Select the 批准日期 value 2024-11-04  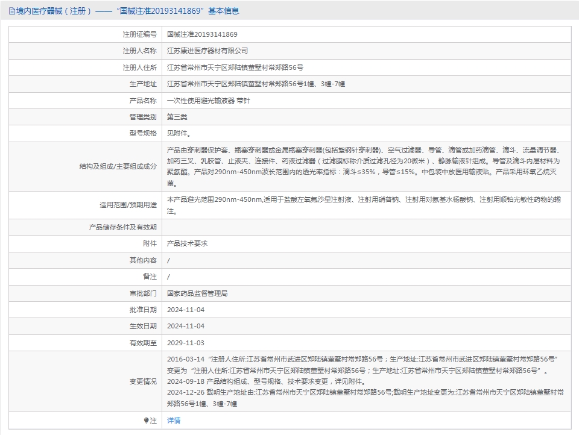(x=186, y=310)
